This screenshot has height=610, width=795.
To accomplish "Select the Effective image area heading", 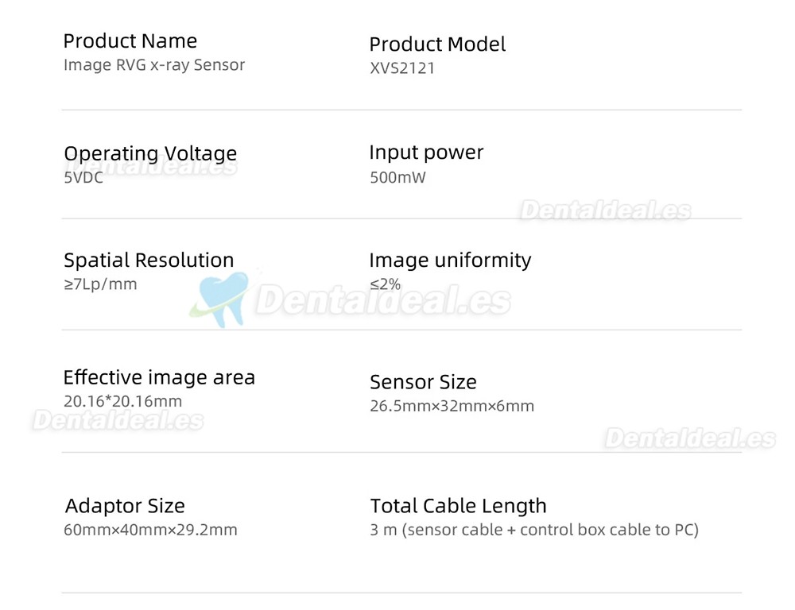I will (x=159, y=377).
